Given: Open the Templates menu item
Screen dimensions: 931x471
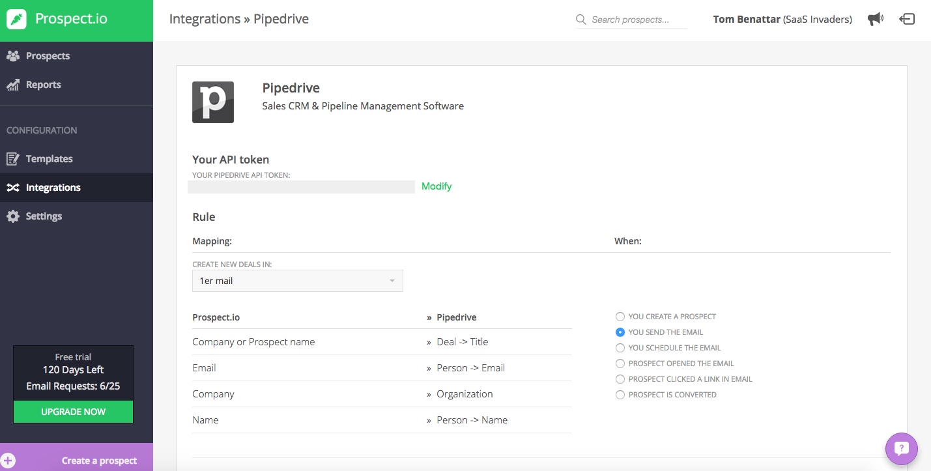Looking at the screenshot, I should point(76,159).
